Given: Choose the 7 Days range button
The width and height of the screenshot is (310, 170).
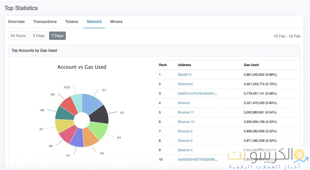Looking at the screenshot, I should (57, 36).
